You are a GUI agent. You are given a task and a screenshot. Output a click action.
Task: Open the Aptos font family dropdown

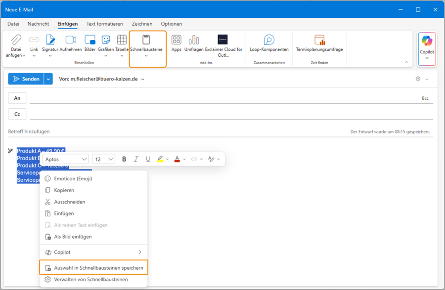point(65,159)
